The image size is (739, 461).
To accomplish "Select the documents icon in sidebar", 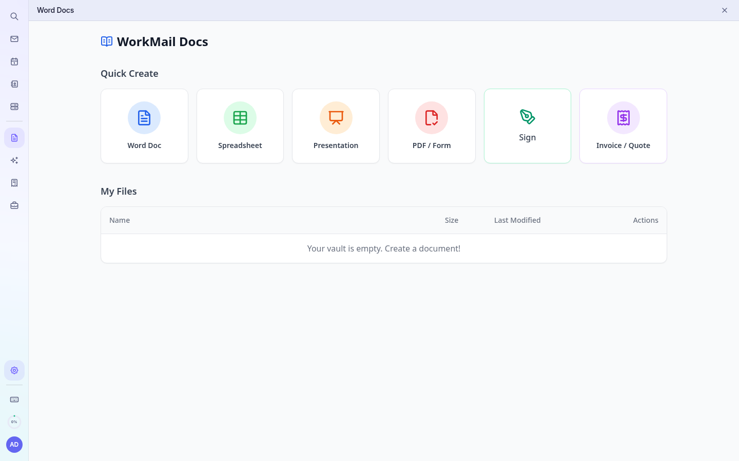I will [x=14, y=138].
